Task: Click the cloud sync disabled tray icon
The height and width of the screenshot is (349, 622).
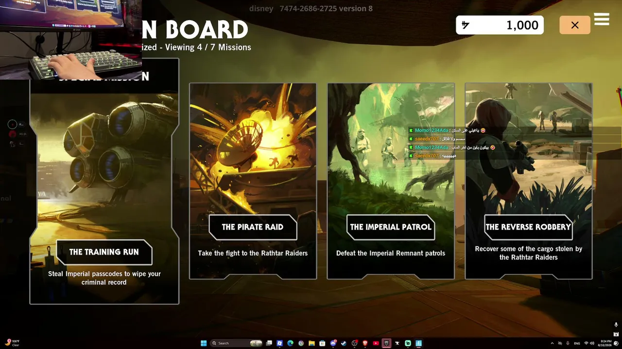Action: tap(560, 343)
